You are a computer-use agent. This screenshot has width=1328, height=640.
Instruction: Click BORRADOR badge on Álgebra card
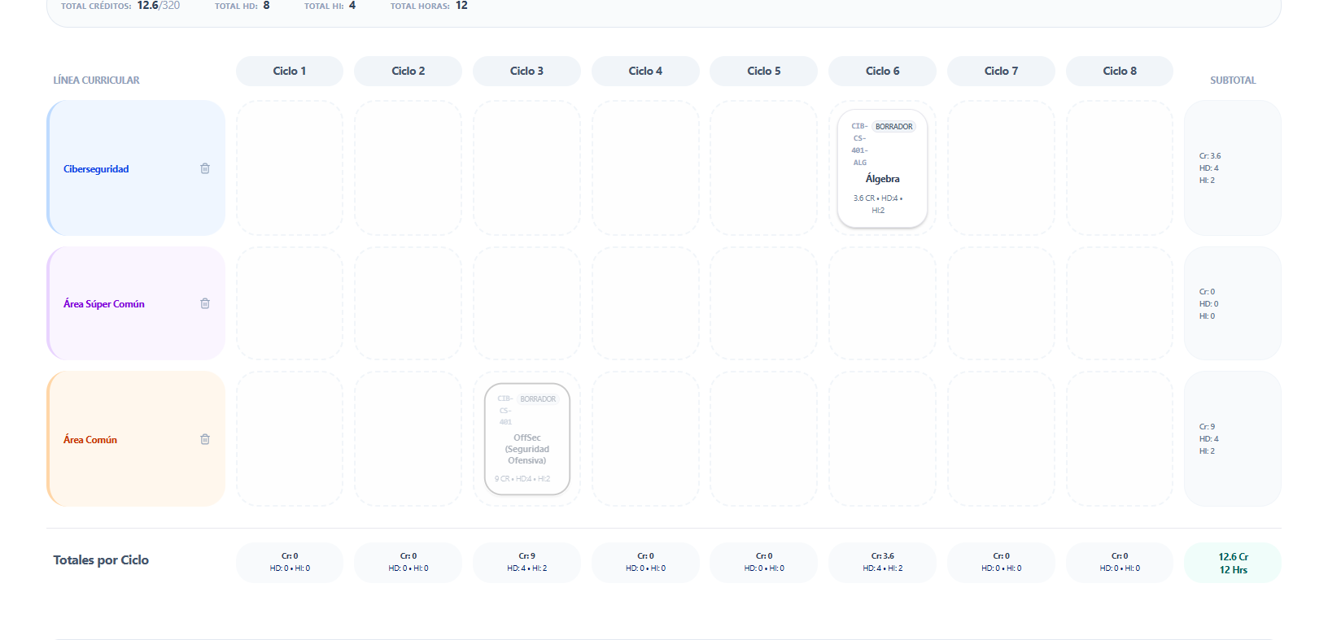tap(893, 127)
